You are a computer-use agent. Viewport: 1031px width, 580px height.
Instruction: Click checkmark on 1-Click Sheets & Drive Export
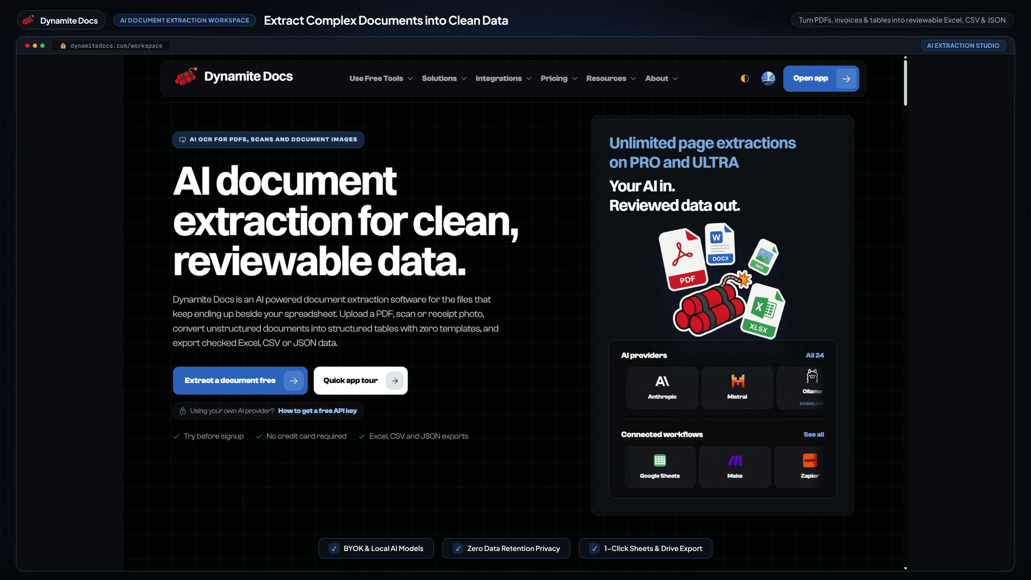(x=594, y=548)
